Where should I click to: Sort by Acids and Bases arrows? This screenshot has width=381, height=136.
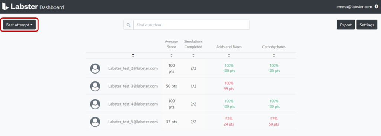coord(229,56)
